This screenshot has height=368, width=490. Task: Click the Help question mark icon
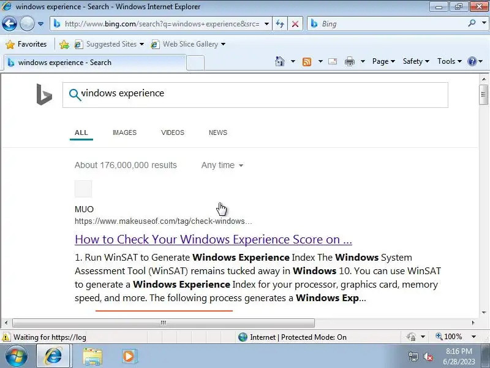click(472, 61)
